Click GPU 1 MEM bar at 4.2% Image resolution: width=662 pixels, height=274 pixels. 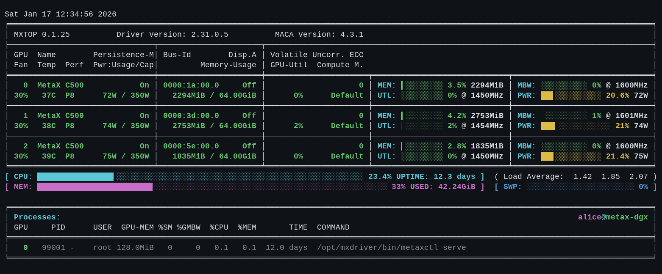pos(422,116)
